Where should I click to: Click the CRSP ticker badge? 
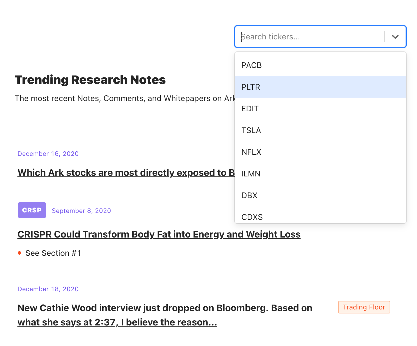point(32,210)
